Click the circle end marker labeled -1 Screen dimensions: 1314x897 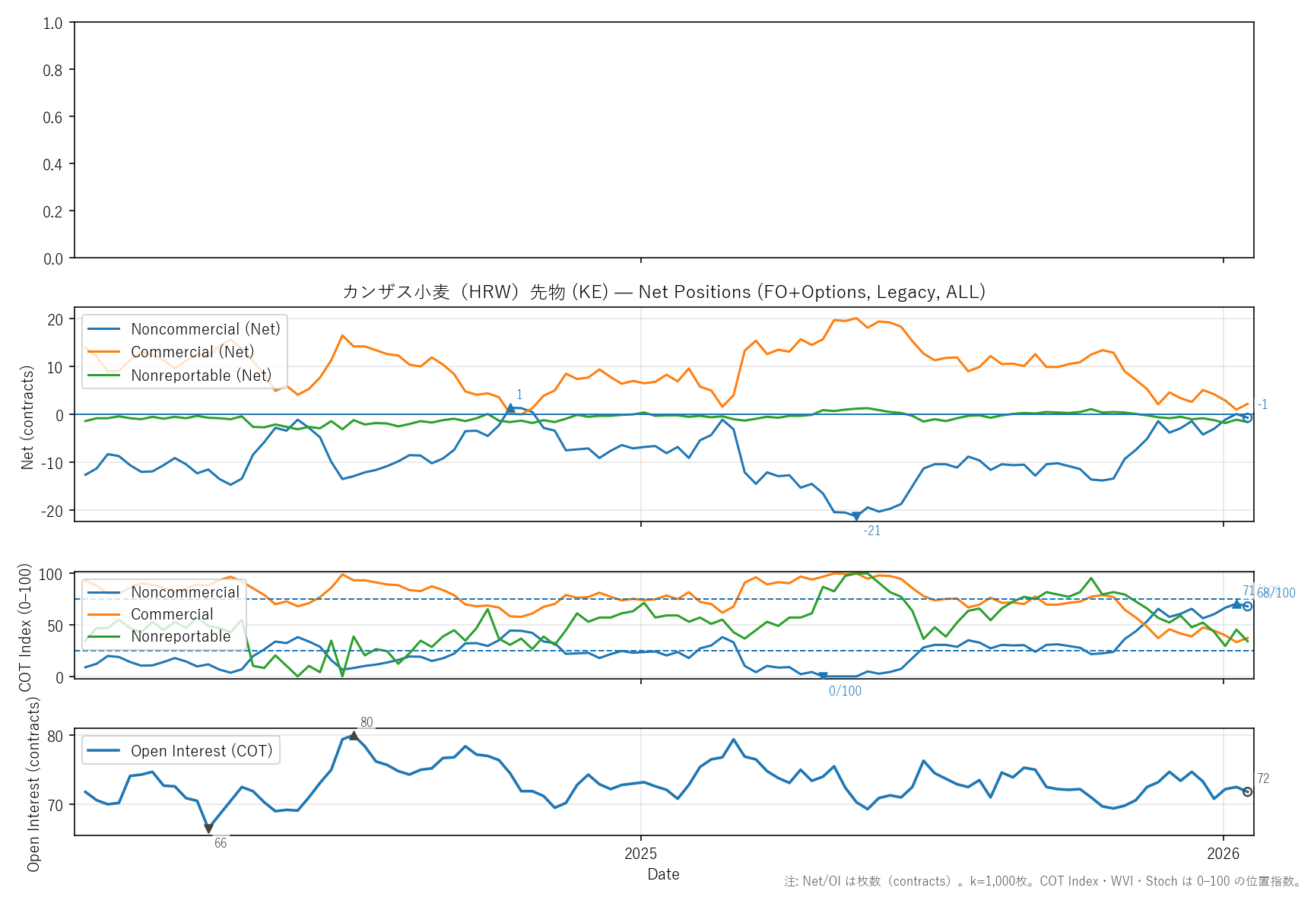click(1247, 417)
